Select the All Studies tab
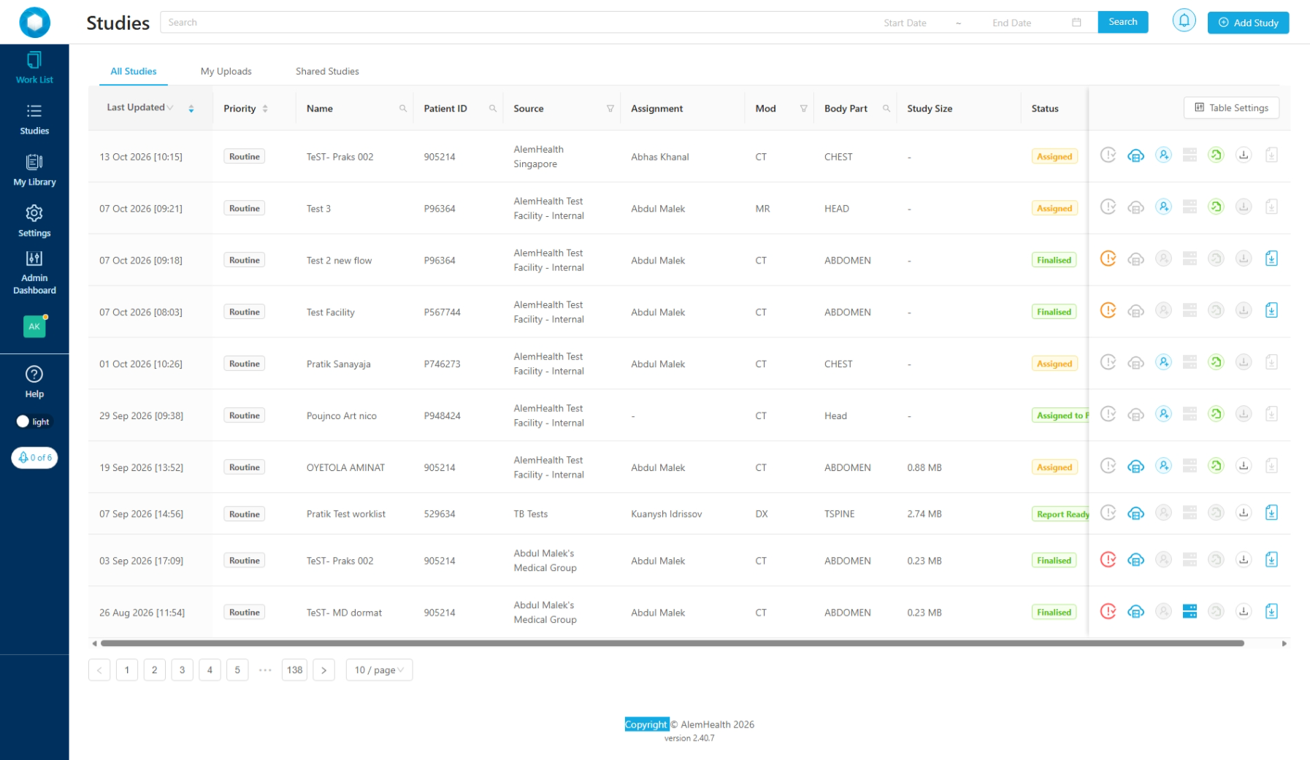1310x760 pixels. coord(133,72)
